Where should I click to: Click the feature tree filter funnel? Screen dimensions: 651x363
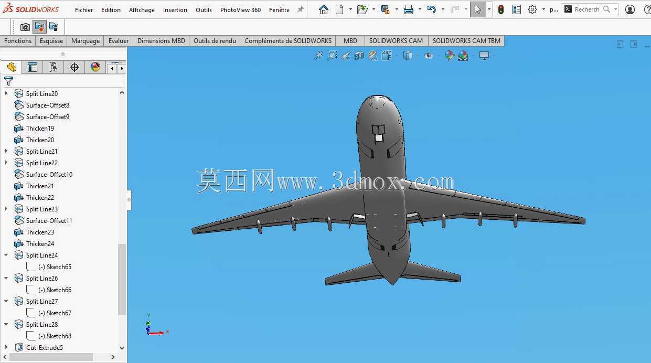8,81
